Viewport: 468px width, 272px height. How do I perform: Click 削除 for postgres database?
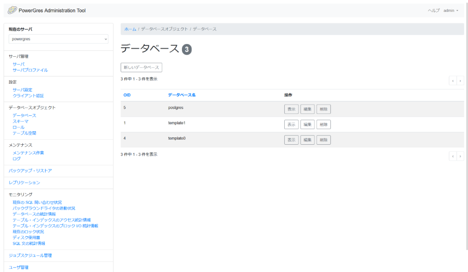pos(324,109)
